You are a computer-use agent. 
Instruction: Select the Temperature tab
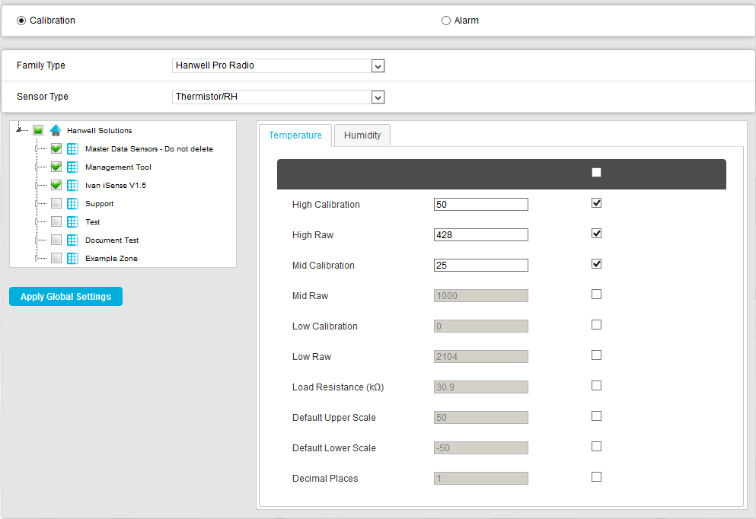pyautogui.click(x=295, y=135)
